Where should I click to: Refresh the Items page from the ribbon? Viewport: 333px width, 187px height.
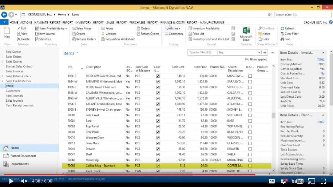click(288, 28)
